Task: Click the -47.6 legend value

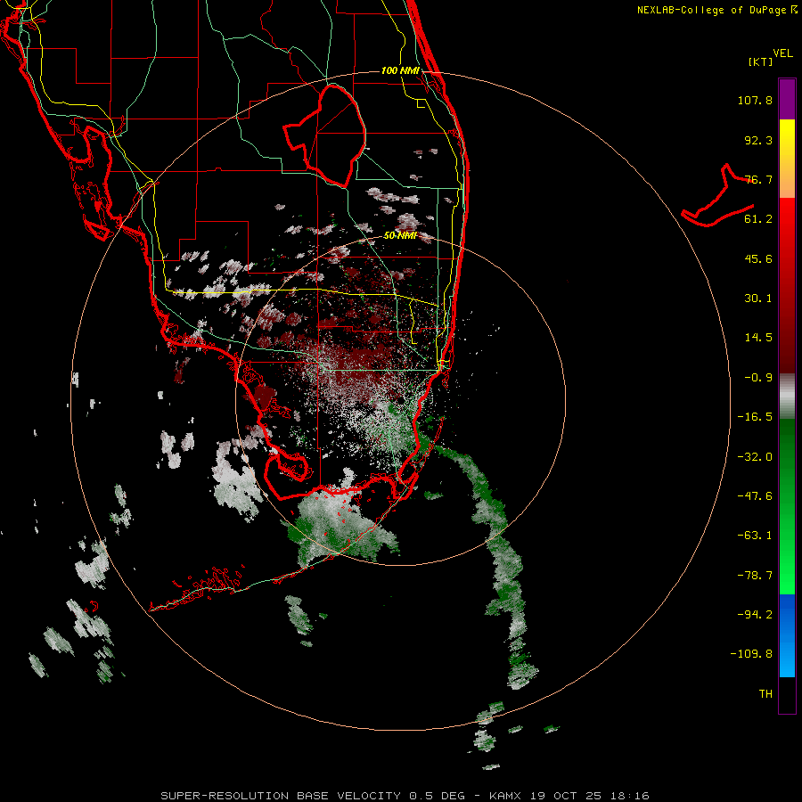Action: click(755, 496)
